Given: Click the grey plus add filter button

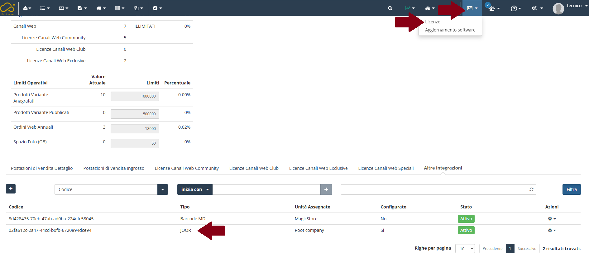Looking at the screenshot, I should point(326,189).
